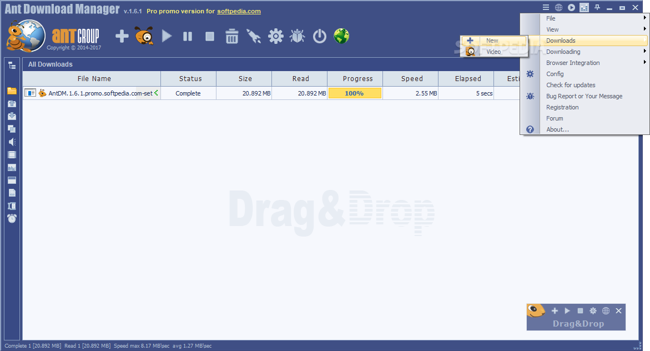Filter by archives with the compressed sidebar icon

coord(12,206)
